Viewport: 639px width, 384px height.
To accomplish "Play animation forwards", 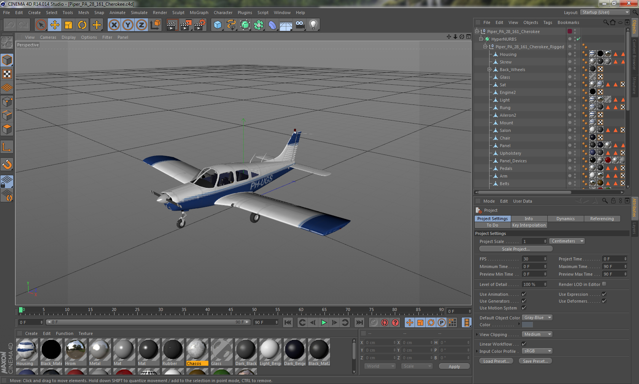I will [324, 322].
